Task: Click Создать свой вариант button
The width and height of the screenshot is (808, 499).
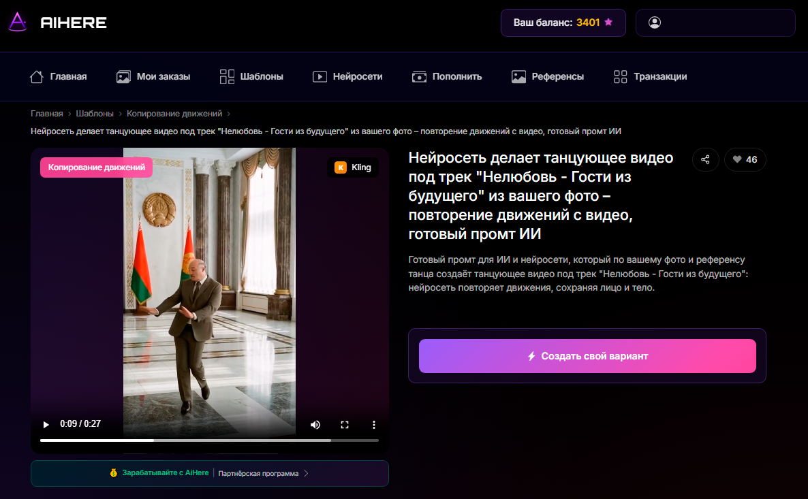Action: [587, 356]
